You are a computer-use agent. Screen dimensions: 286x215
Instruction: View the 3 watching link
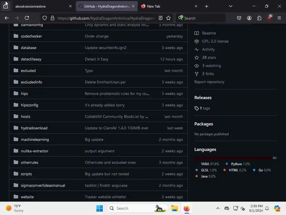tap(211, 66)
